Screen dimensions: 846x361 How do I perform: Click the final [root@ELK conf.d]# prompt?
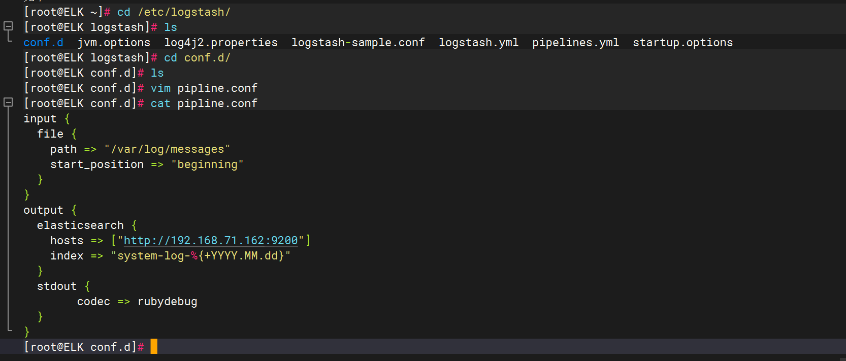coord(84,347)
